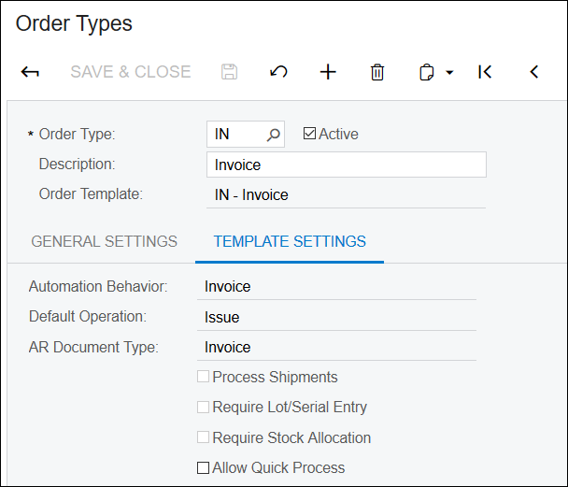Go to the first record
568x487 pixels.
coord(485,72)
